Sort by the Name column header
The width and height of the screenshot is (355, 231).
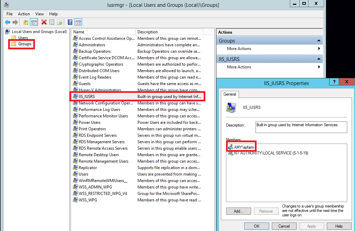pos(104,32)
